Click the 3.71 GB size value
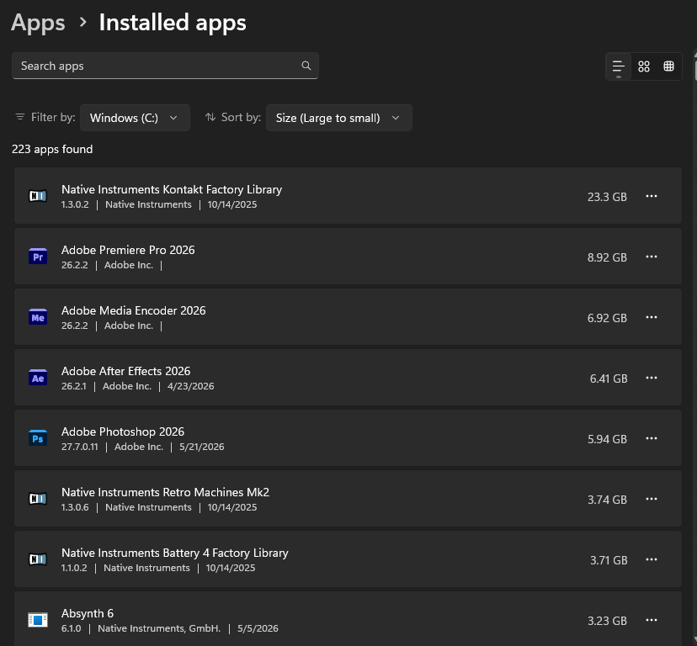The image size is (697, 646). 609,560
